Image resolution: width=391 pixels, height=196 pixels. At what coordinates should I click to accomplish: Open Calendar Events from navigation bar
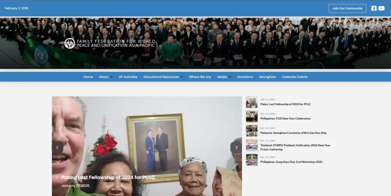[294, 77]
